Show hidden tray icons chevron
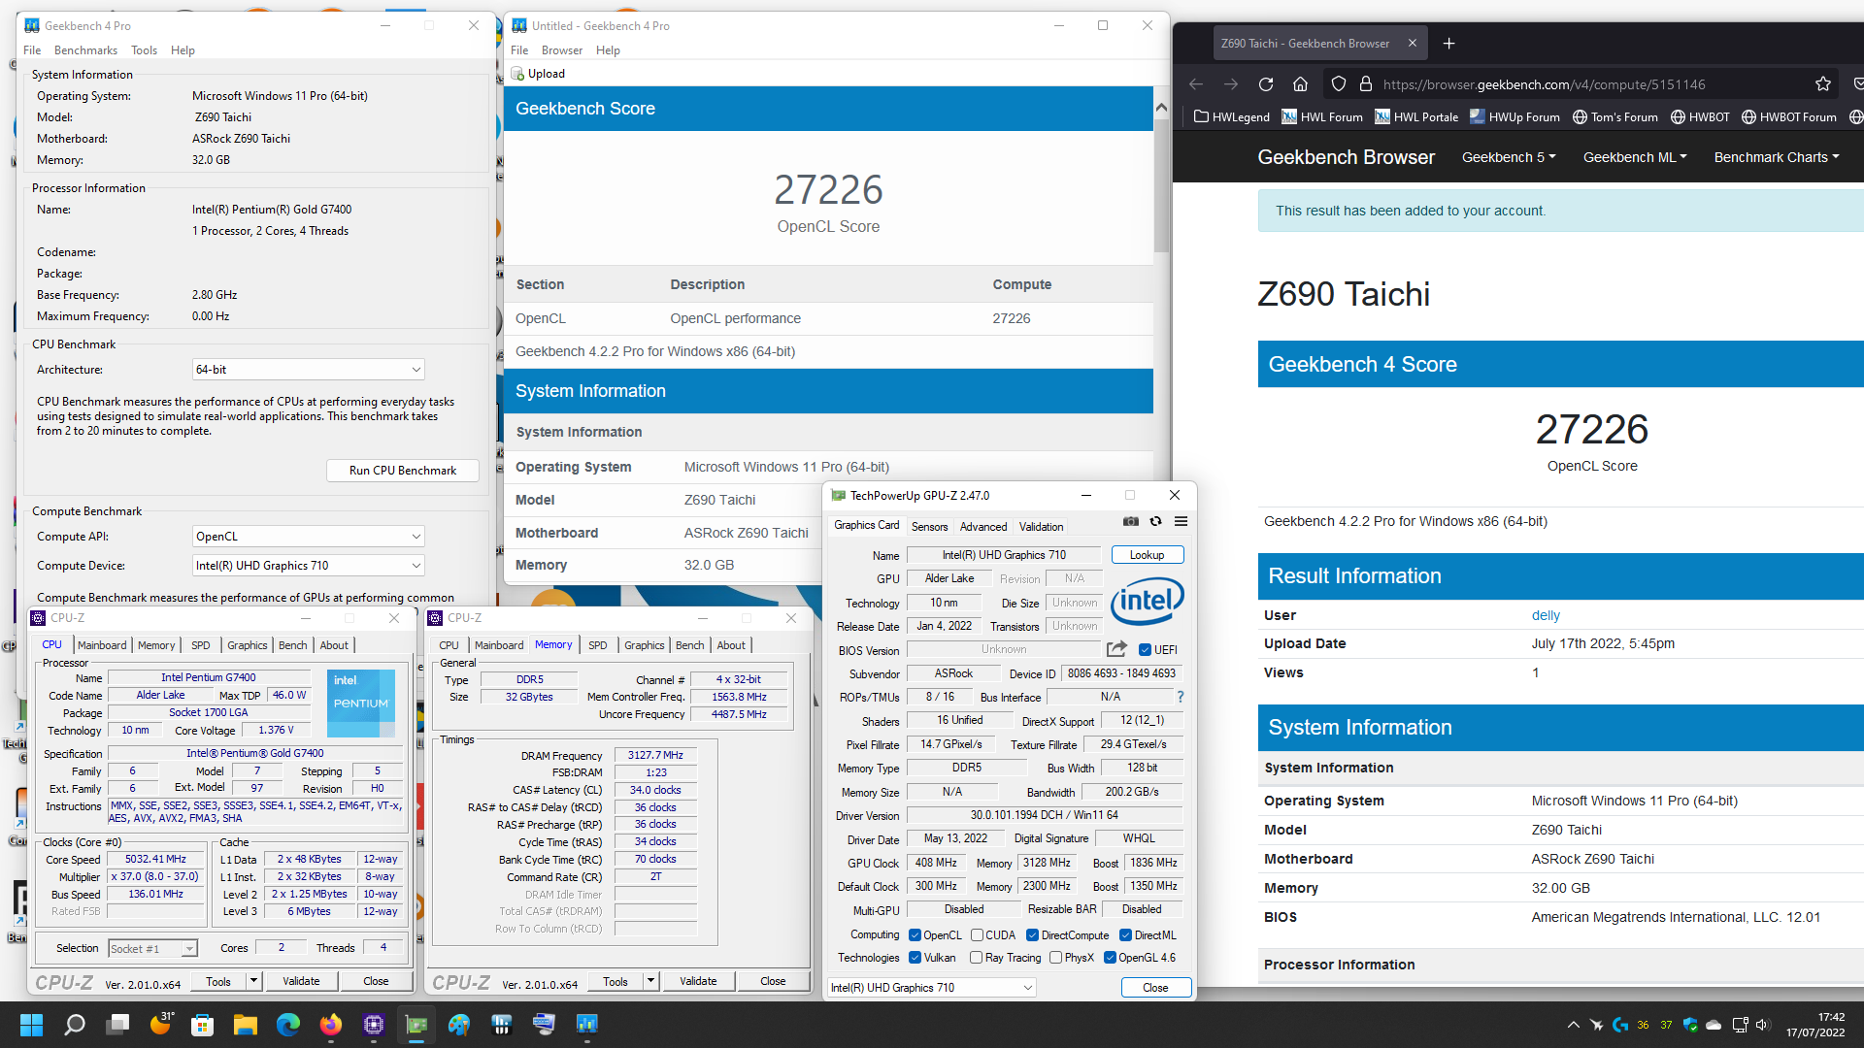1864x1048 pixels. point(1573,1025)
